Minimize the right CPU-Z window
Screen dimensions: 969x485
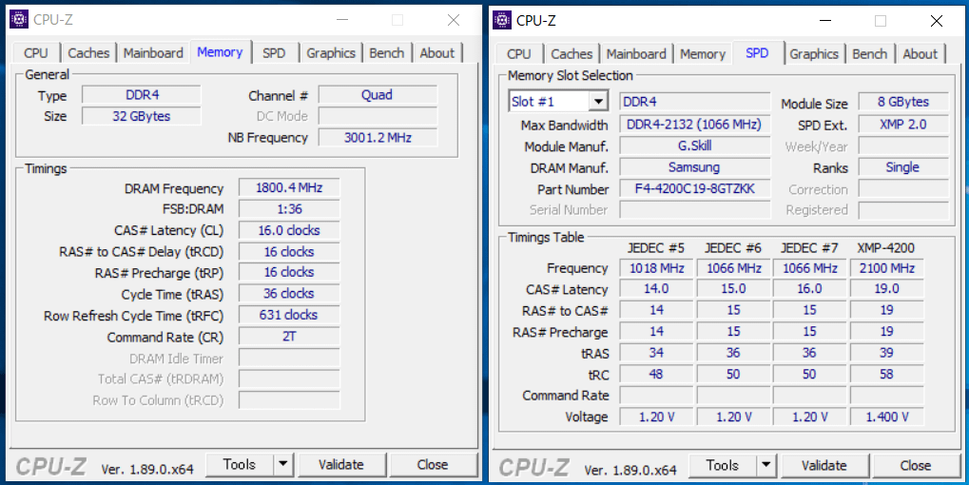[x=824, y=21]
